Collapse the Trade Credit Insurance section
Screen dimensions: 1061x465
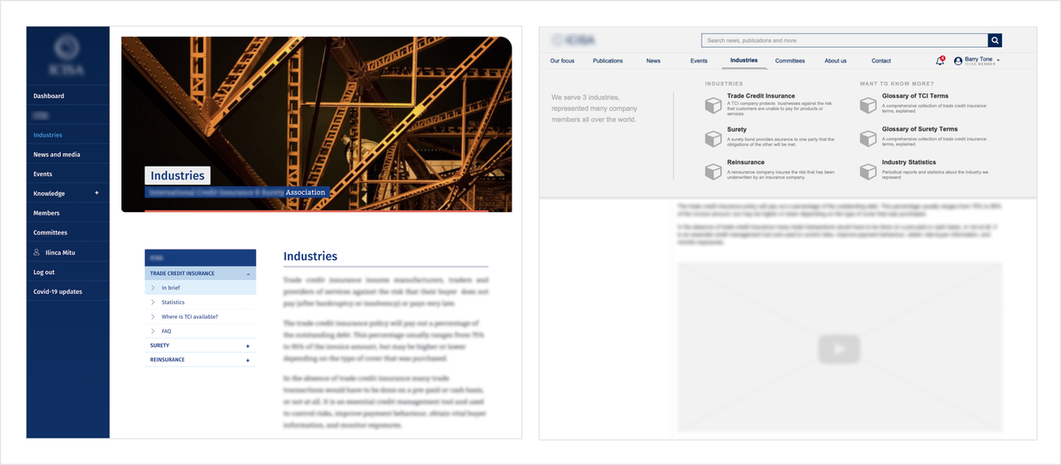pos(248,274)
